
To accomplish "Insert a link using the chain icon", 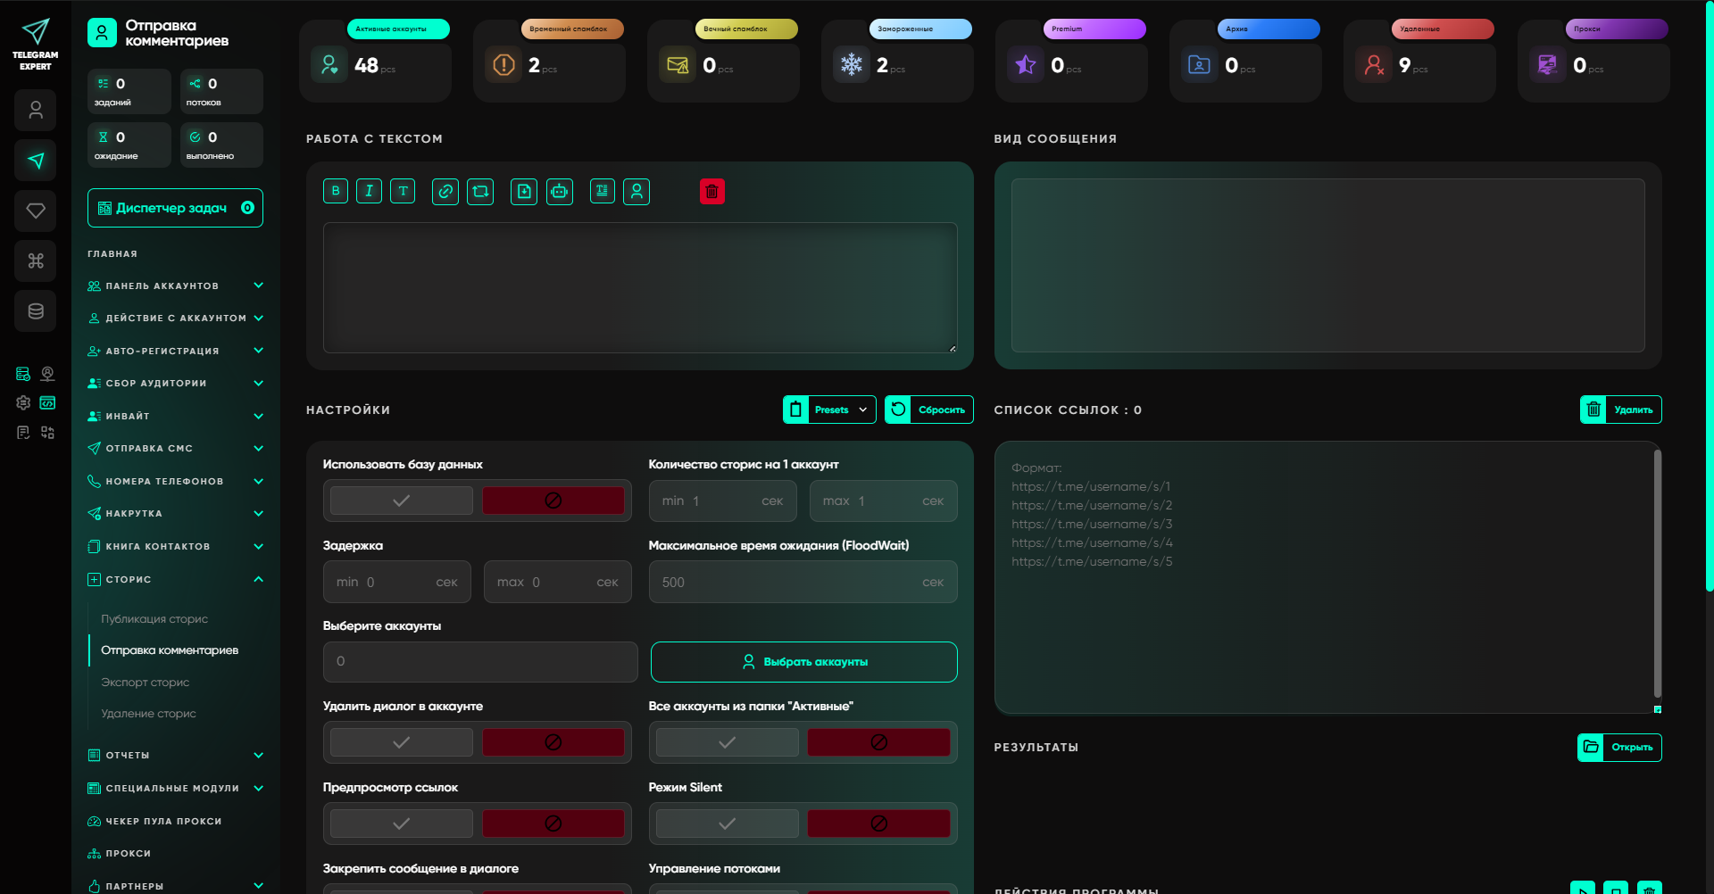I will point(445,191).
